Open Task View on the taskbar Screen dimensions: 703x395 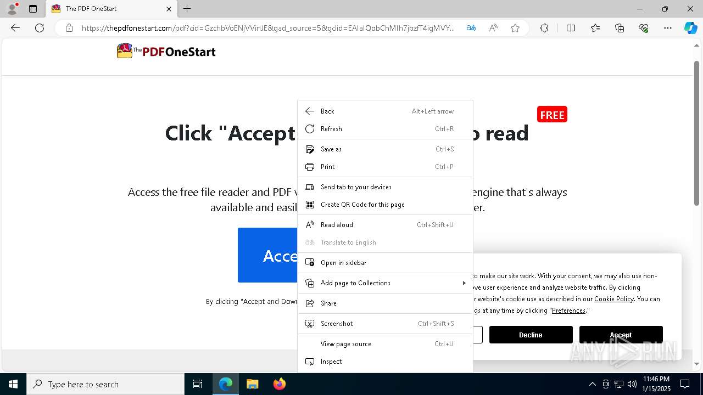[198, 384]
